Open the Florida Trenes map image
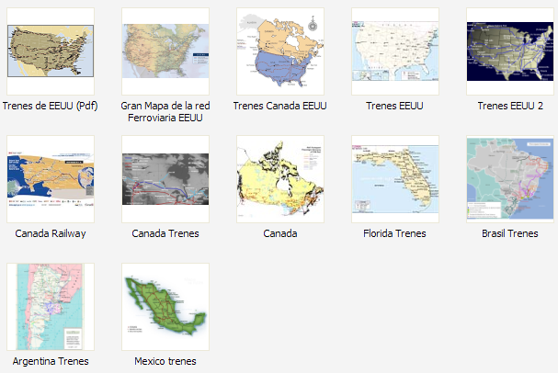This screenshot has width=558, height=373. click(394, 179)
